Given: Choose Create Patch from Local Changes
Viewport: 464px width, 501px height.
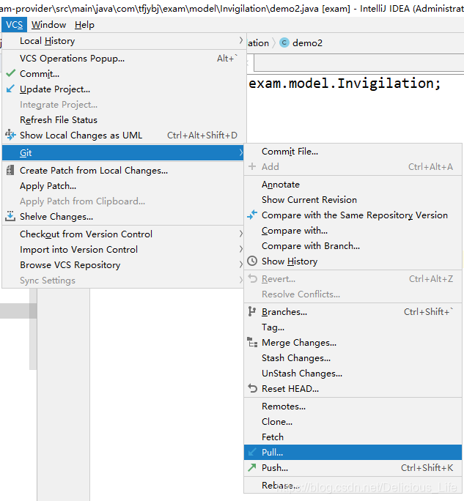Looking at the screenshot, I should coord(123,171).
